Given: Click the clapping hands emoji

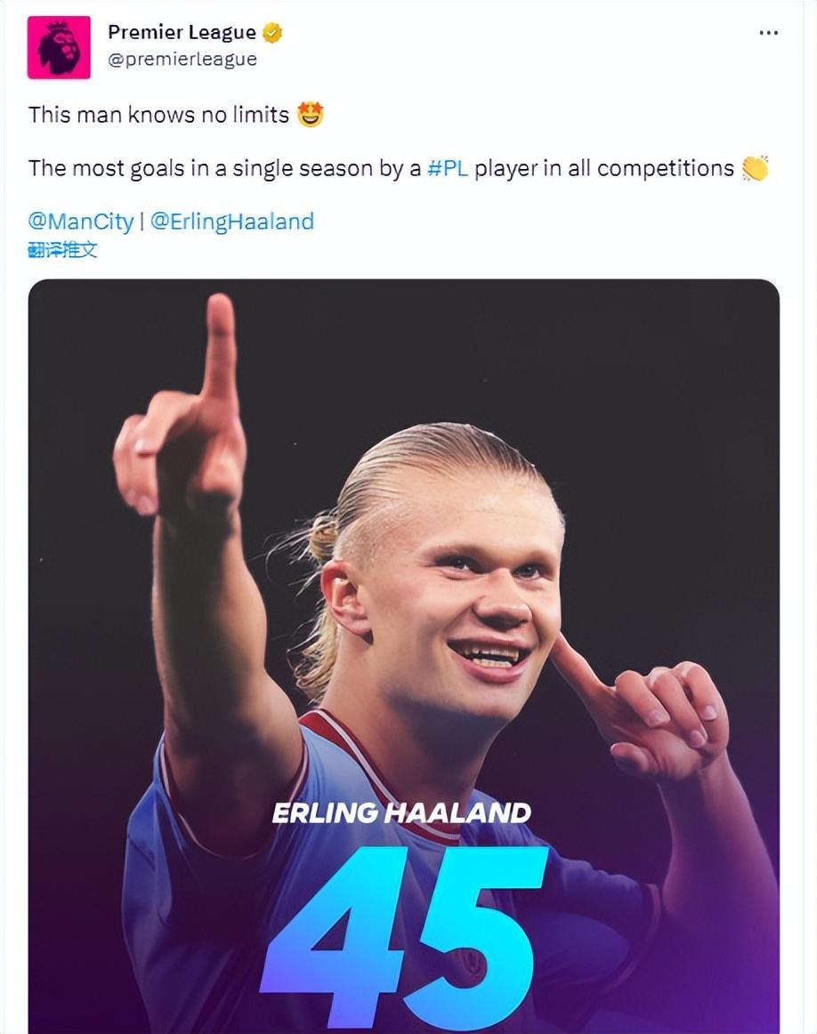Looking at the screenshot, I should pyautogui.click(x=755, y=168).
